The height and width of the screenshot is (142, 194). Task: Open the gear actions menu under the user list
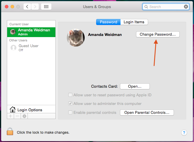(x=24, y=116)
